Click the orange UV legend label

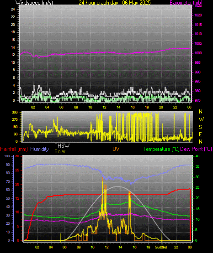pyautogui.click(x=116, y=149)
